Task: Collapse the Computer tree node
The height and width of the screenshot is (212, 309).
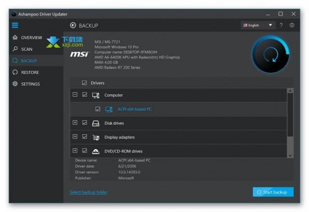Action: (x=75, y=95)
